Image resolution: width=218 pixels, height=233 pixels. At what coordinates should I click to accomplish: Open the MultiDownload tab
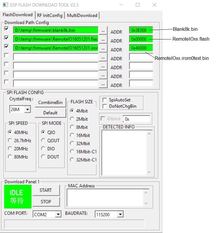point(82,15)
